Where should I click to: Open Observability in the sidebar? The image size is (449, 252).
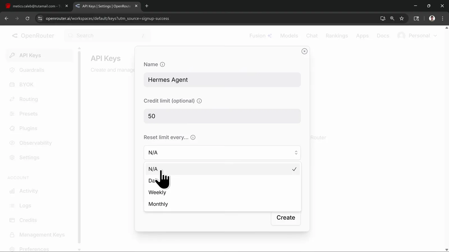(x=39, y=143)
